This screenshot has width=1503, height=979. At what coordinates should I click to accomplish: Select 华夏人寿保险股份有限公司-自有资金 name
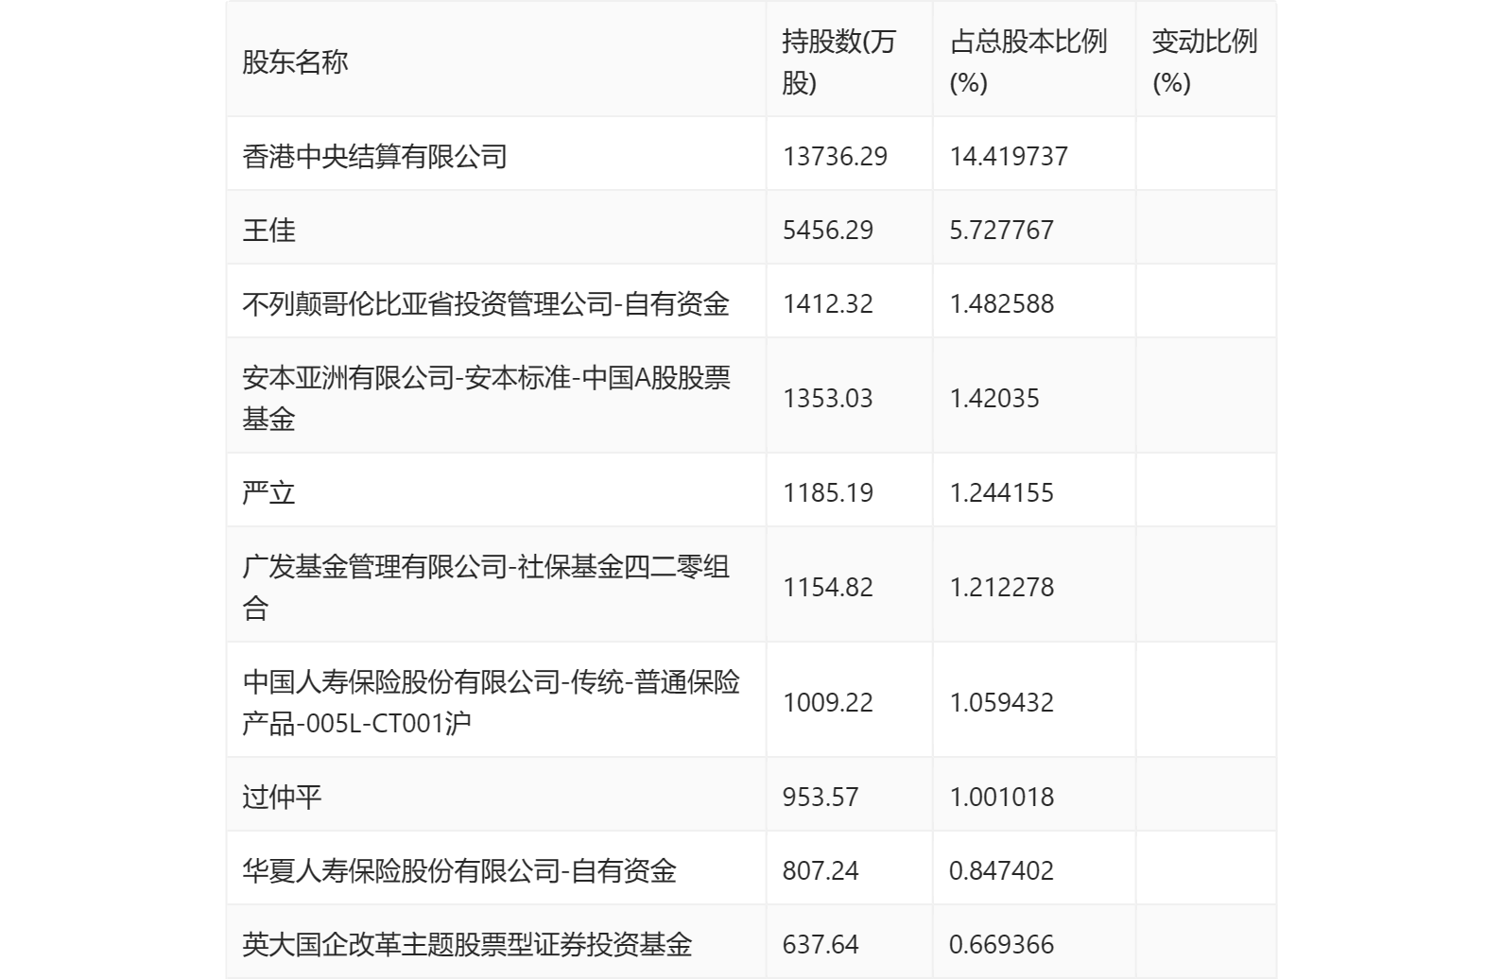pos(459,870)
